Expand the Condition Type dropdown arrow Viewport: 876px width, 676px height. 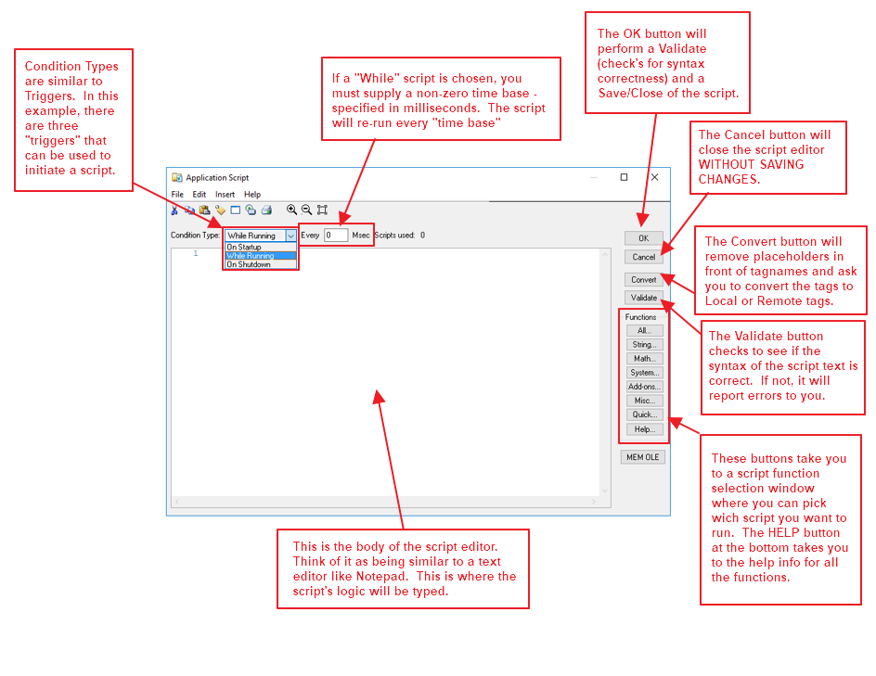pos(290,236)
